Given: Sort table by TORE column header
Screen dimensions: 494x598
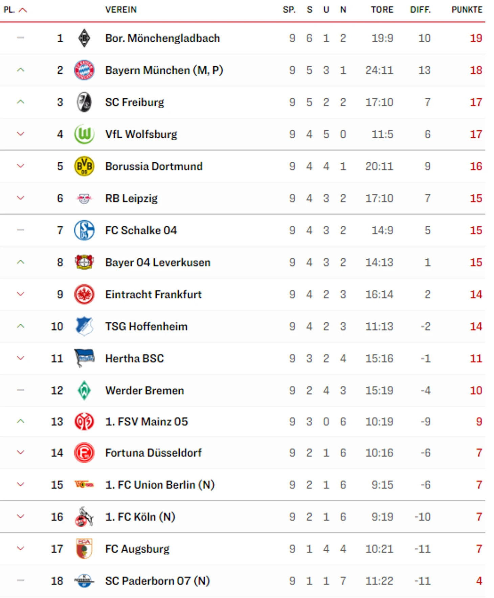Looking at the screenshot, I should [382, 10].
